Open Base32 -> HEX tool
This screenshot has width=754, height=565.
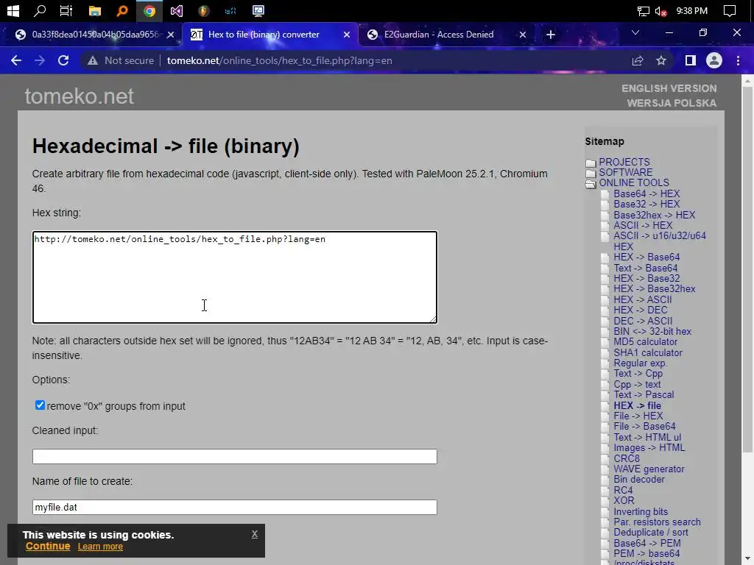point(646,205)
